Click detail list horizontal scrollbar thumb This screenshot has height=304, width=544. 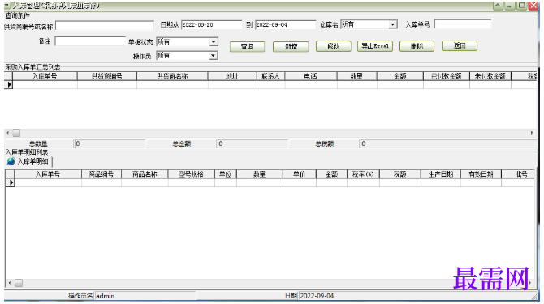pyautogui.click(x=19, y=283)
